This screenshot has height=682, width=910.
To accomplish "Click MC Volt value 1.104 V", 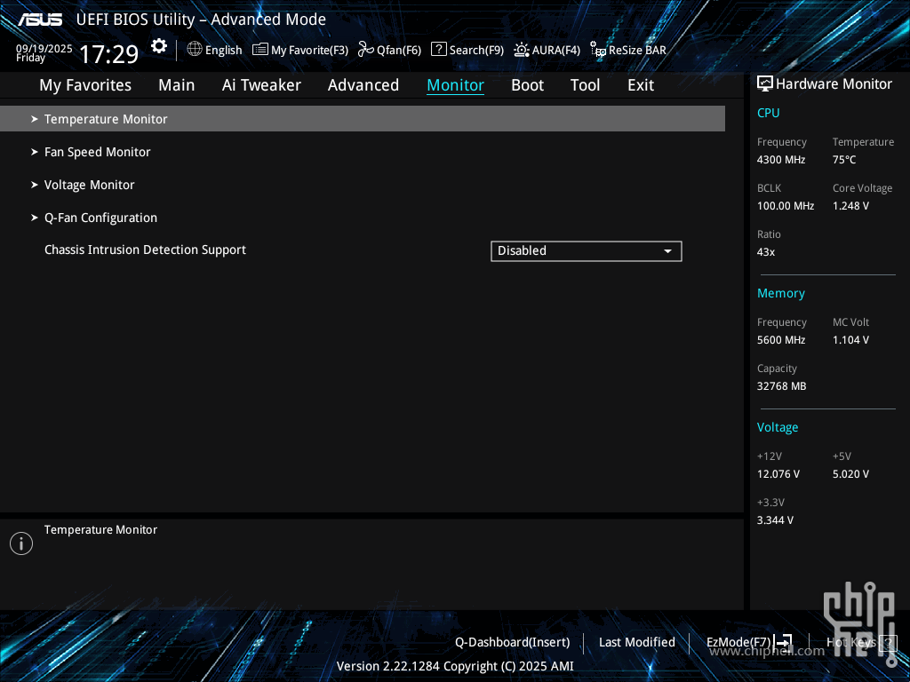I will [850, 340].
